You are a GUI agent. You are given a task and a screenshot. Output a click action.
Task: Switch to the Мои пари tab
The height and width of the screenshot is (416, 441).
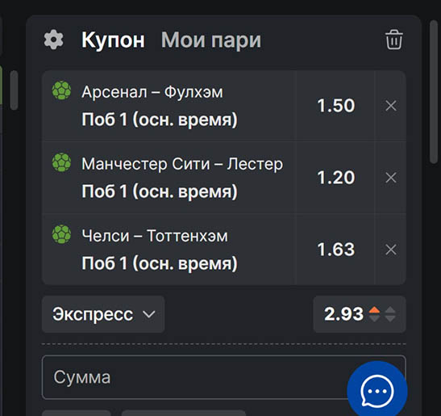pyautogui.click(x=211, y=40)
